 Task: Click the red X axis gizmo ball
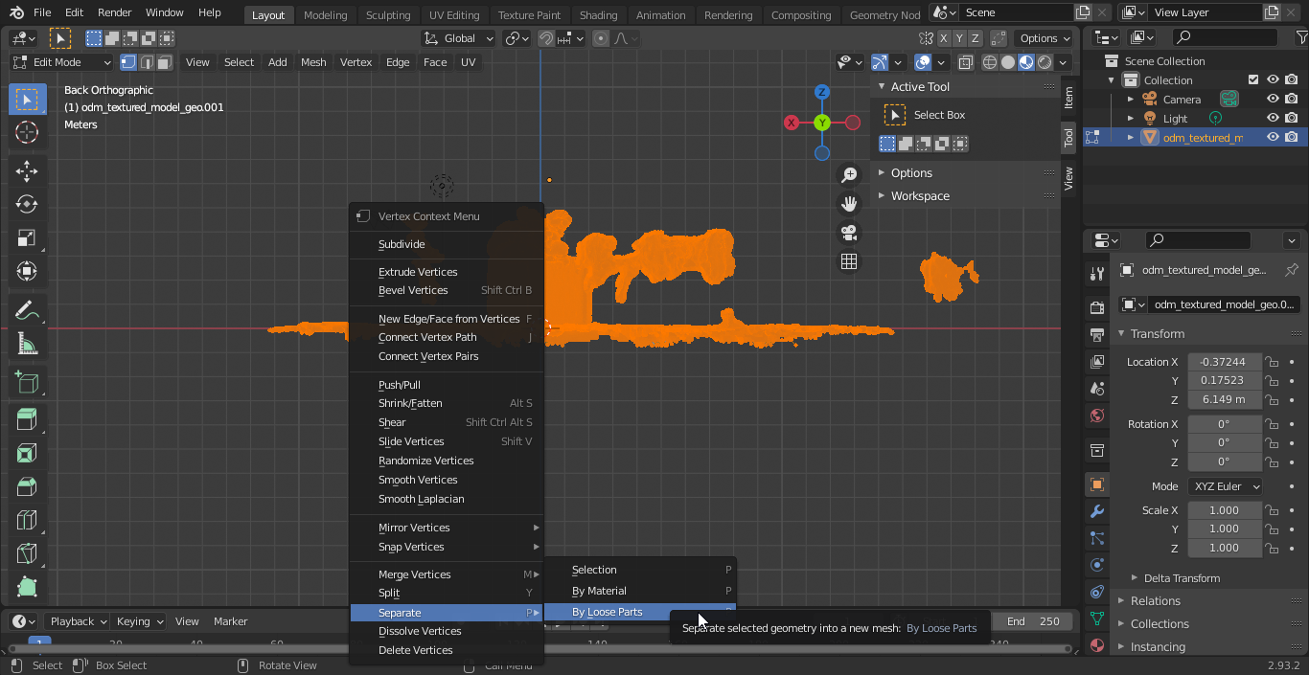[x=792, y=123]
